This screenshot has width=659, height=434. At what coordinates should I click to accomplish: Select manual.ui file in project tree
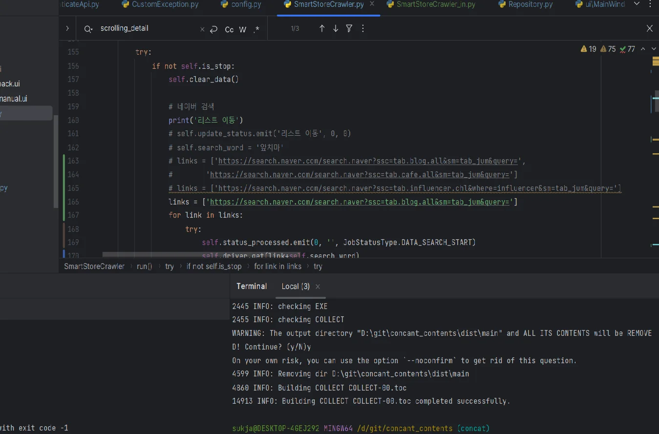tap(14, 99)
